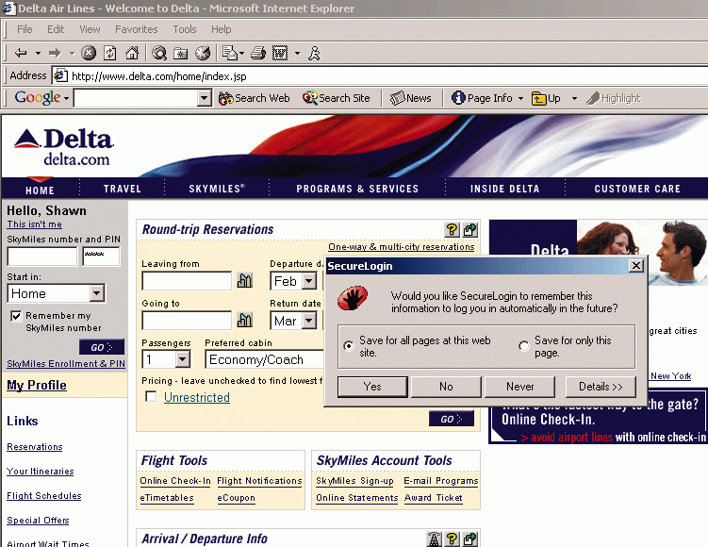Go to the browser Home page icon
Image resolution: width=708 pixels, height=547 pixels.
click(x=132, y=54)
